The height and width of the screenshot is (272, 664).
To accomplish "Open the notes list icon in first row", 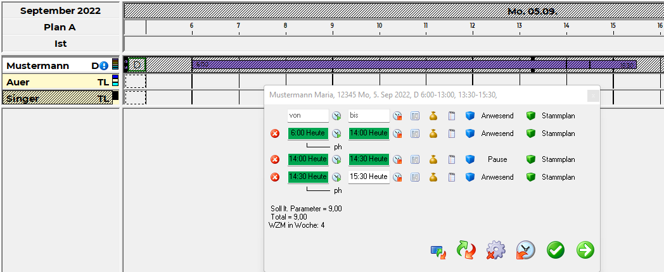I will click(416, 116).
